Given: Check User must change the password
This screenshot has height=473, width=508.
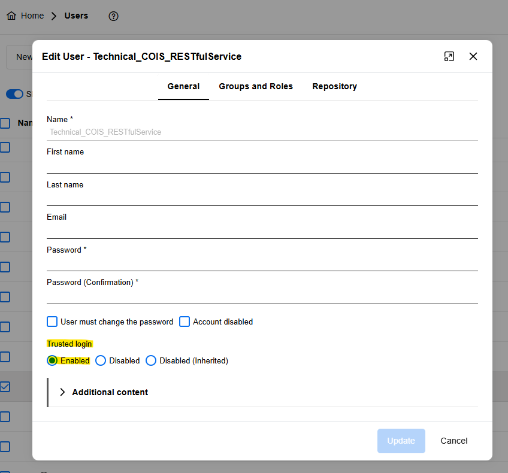Looking at the screenshot, I should point(53,322).
